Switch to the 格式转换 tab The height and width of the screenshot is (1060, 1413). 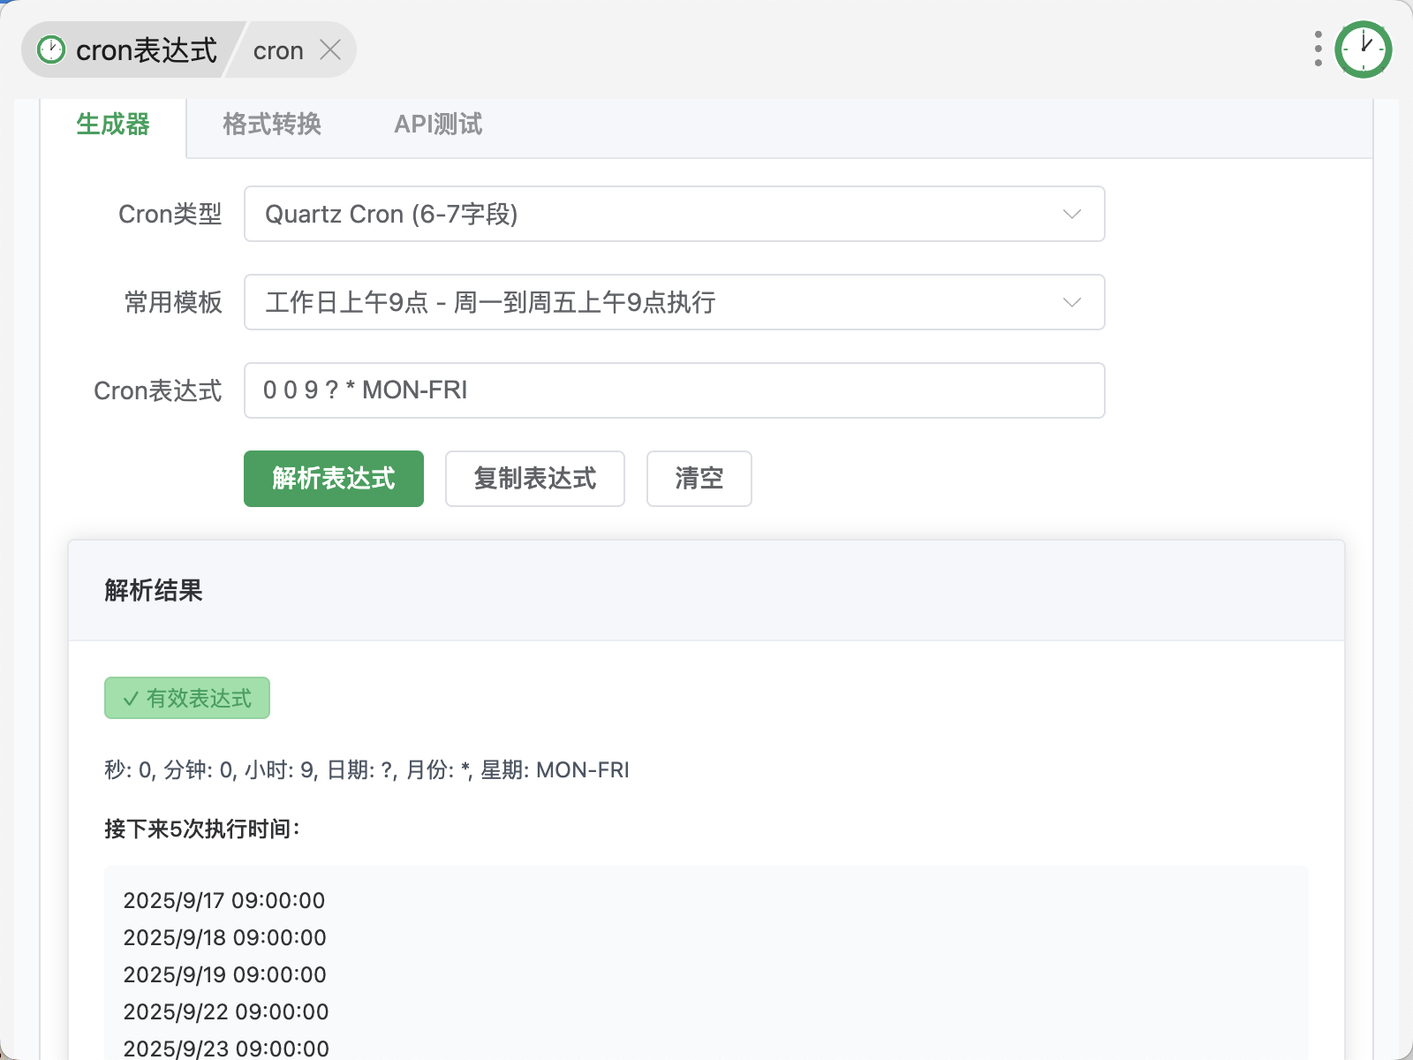pos(272,125)
